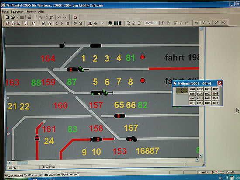The height and width of the screenshot is (180, 240).
Task: Click the play arrow toolbar icon
Action: (62, 24)
